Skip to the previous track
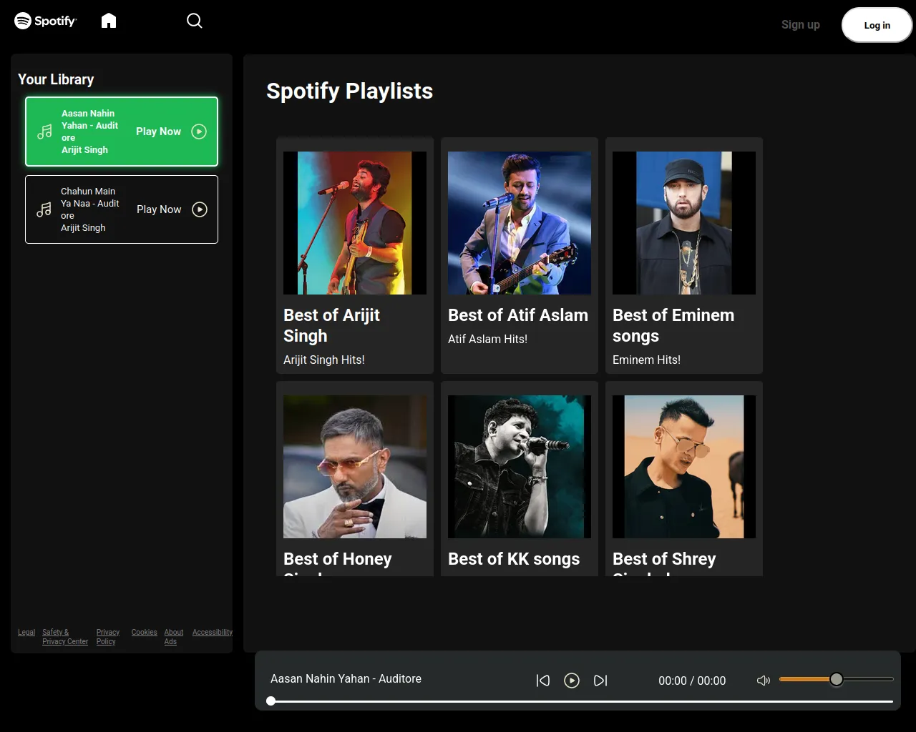This screenshot has width=916, height=732. (543, 681)
